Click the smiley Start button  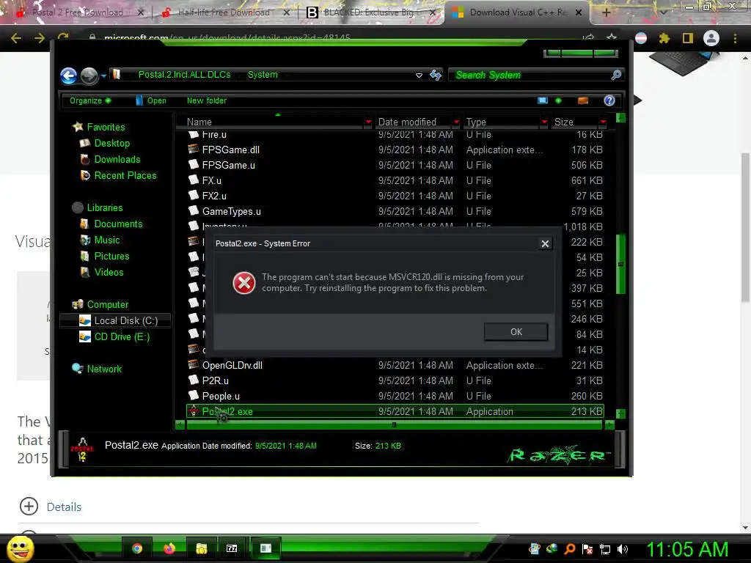pos(20,548)
